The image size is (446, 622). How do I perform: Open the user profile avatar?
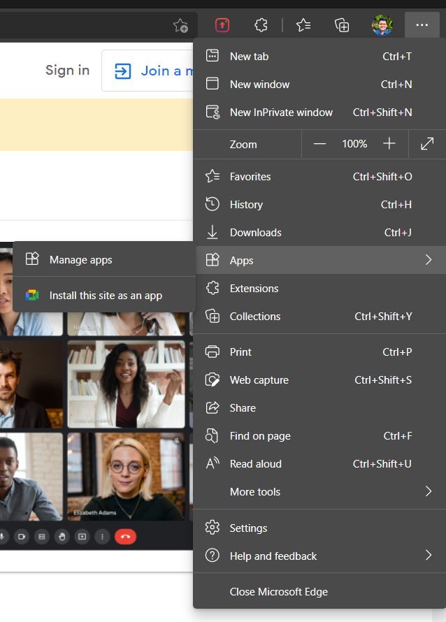[x=382, y=25]
